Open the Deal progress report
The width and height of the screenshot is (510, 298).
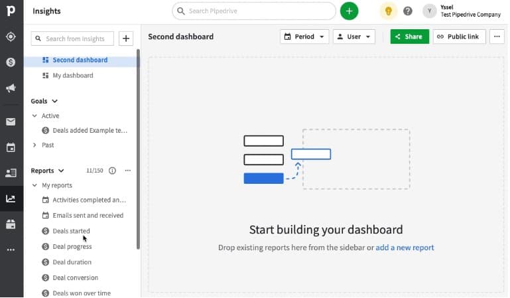pos(72,246)
